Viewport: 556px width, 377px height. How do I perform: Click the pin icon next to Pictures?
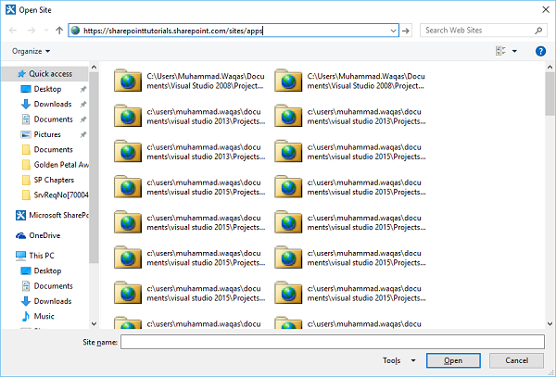point(83,134)
